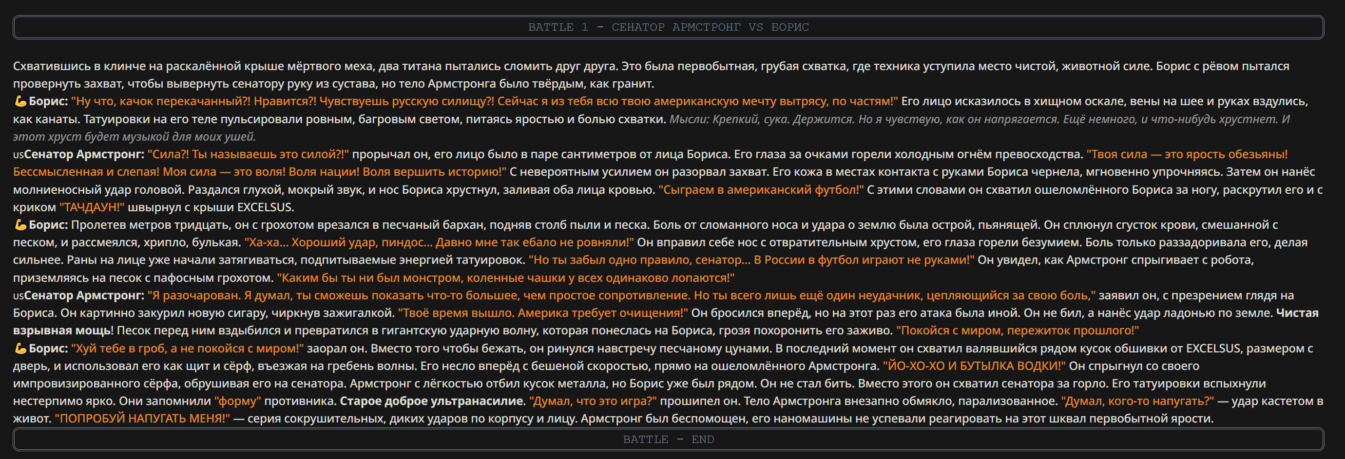This screenshot has width=1345, height=459.
Task: Click the orange word "форму"
Action: tap(238, 401)
